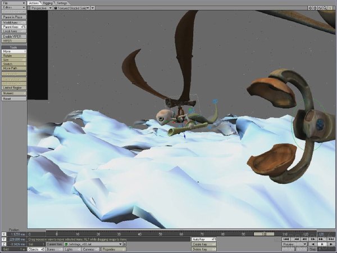Click the Reset button

coord(14,99)
